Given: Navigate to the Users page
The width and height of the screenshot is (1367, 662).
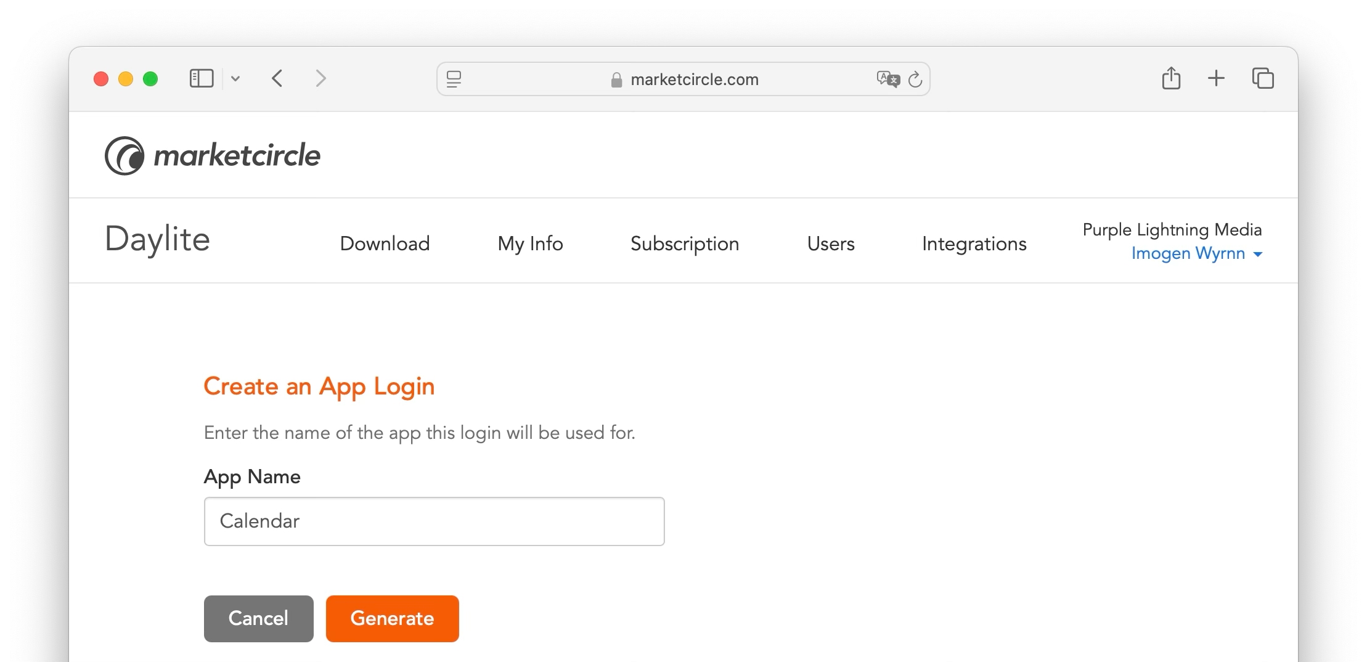Looking at the screenshot, I should 830,243.
